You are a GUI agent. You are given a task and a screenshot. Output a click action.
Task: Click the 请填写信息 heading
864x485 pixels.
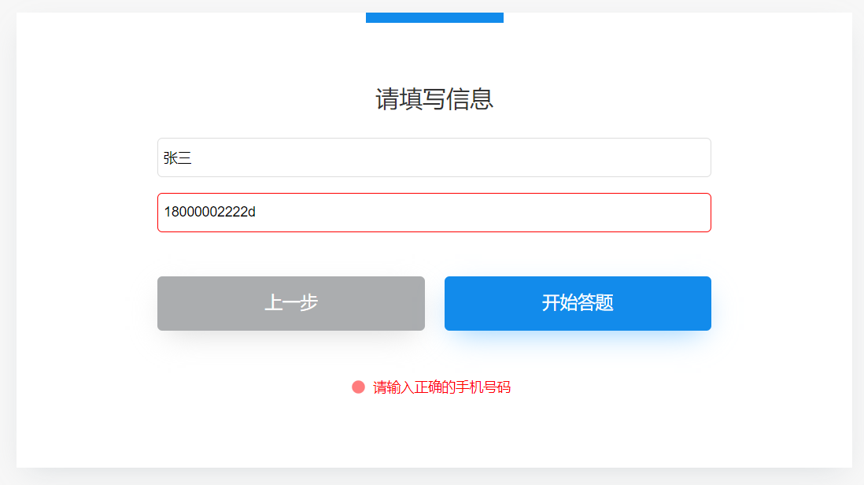pyautogui.click(x=434, y=99)
